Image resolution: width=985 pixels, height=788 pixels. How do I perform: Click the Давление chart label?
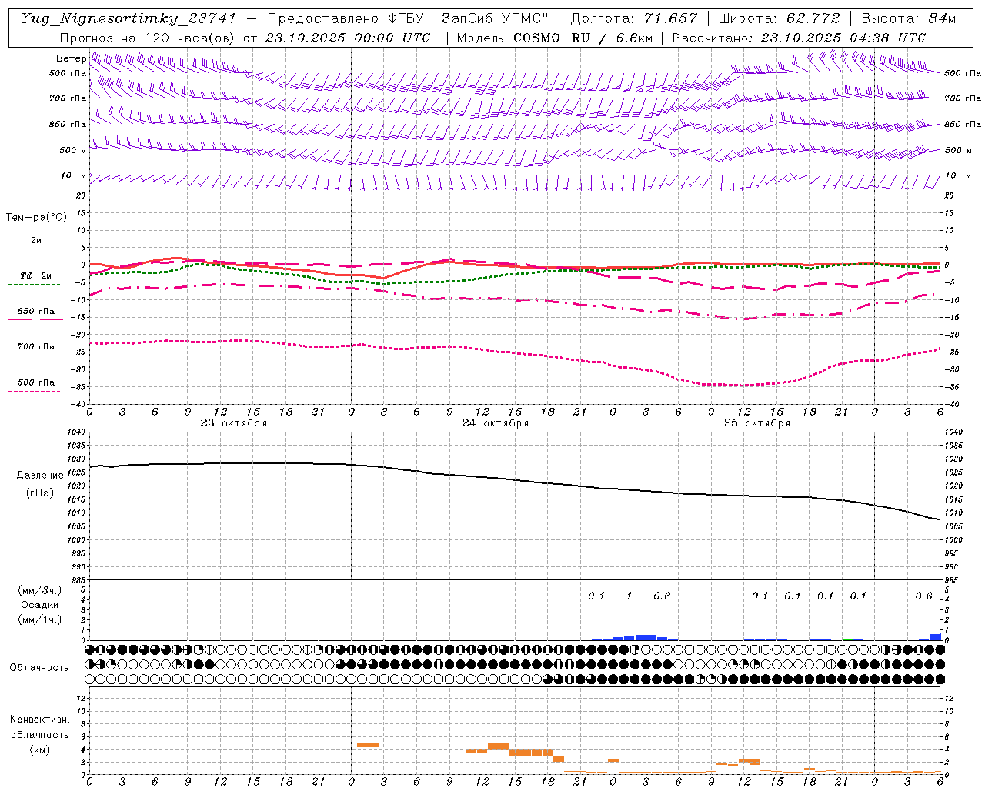tap(40, 476)
